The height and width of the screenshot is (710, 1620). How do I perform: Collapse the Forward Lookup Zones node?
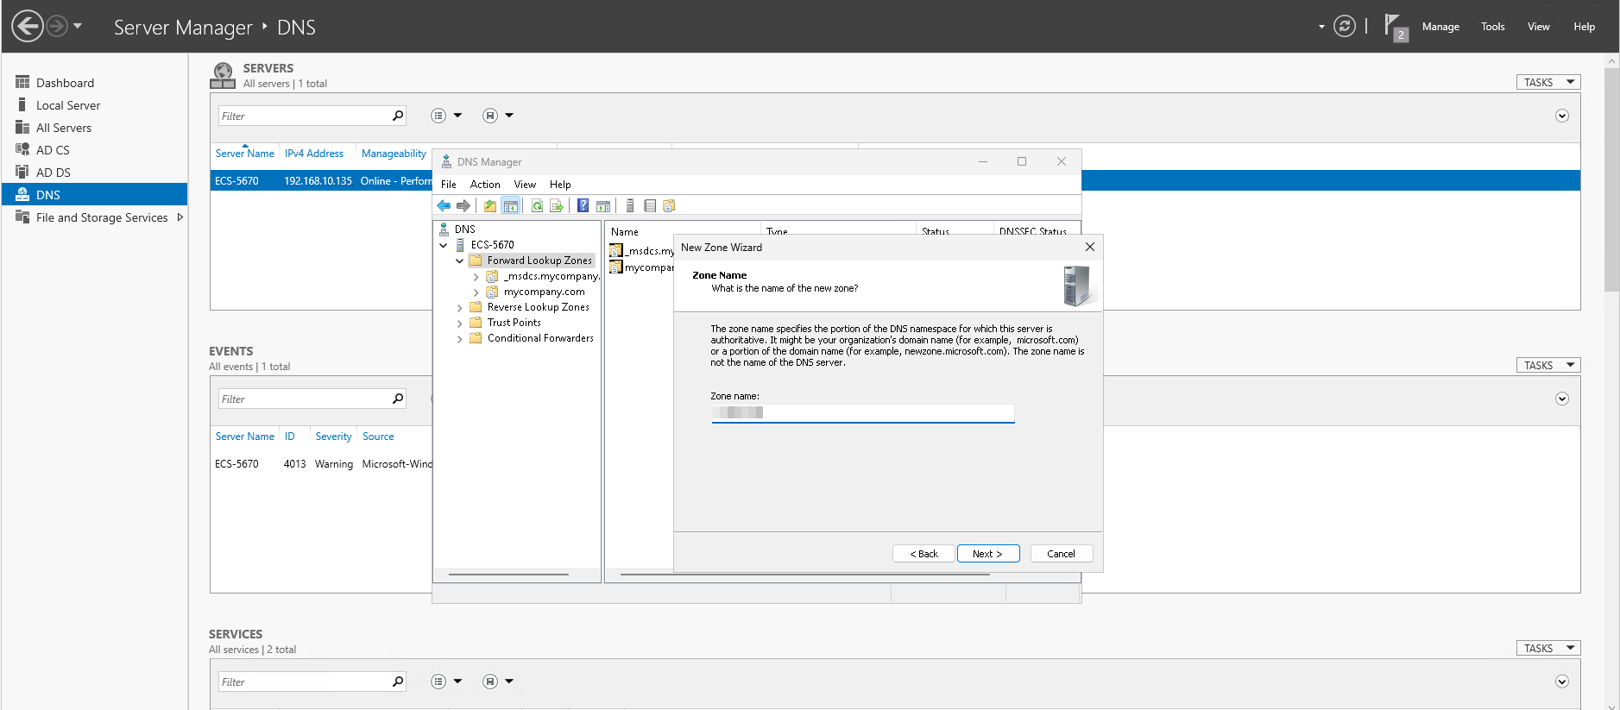(x=459, y=261)
